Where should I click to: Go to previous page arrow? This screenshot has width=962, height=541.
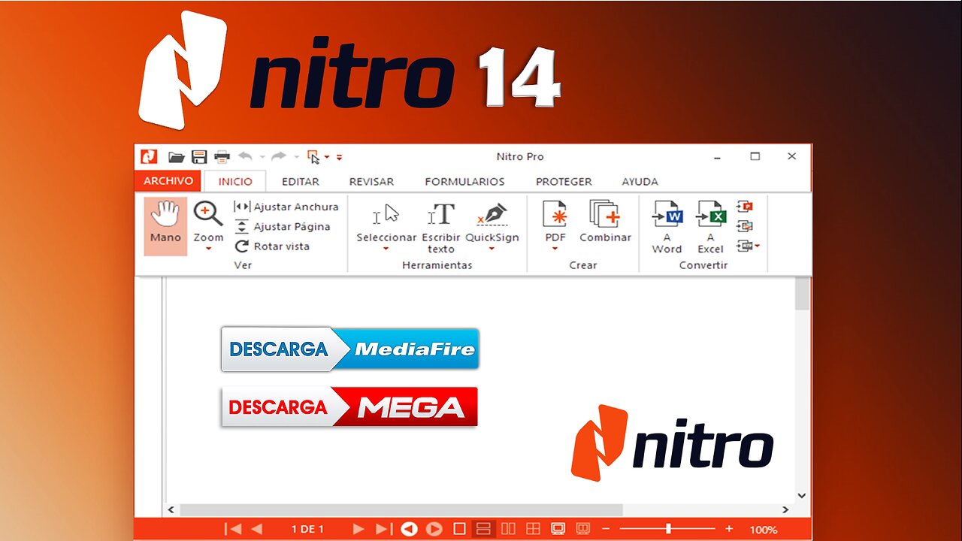256,529
